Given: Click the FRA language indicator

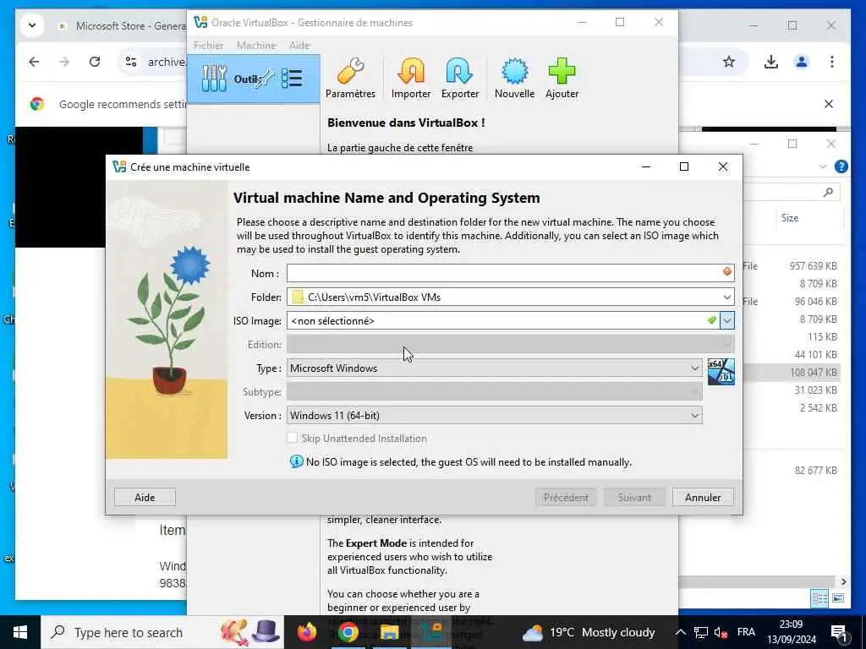Looking at the screenshot, I should pyautogui.click(x=746, y=632).
